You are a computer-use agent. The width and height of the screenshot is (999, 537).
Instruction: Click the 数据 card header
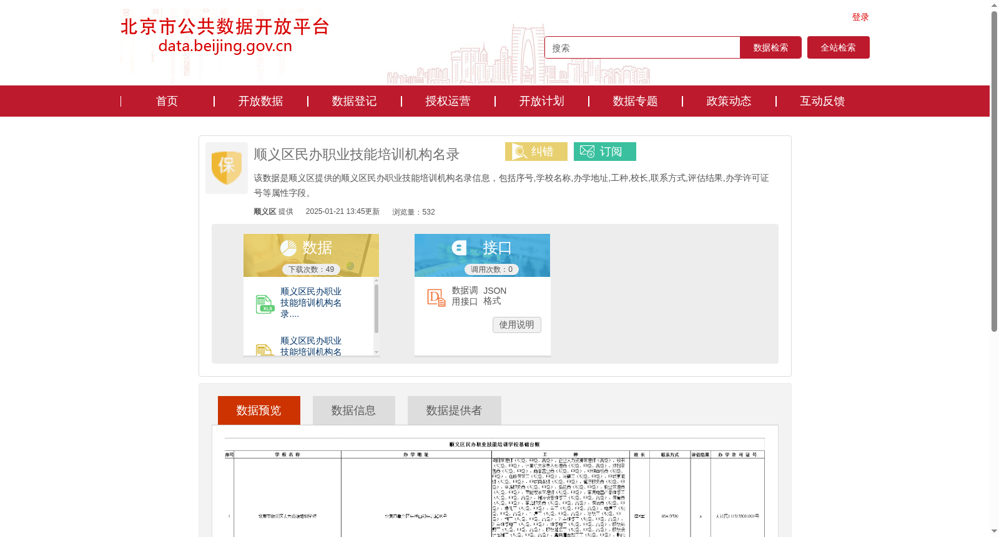[x=311, y=255]
